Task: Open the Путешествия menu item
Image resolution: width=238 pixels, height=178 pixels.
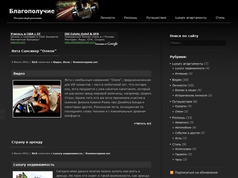Action: (x=156, y=18)
